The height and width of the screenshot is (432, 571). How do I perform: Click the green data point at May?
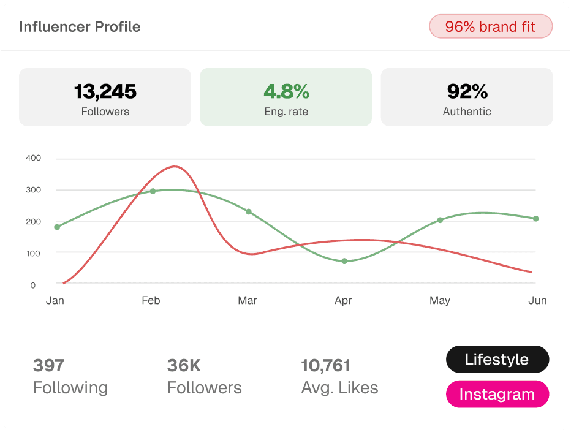[x=440, y=220]
